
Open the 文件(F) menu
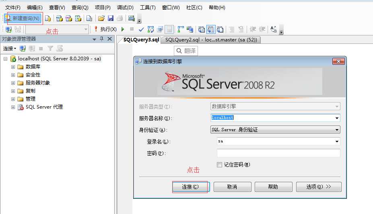(12, 8)
